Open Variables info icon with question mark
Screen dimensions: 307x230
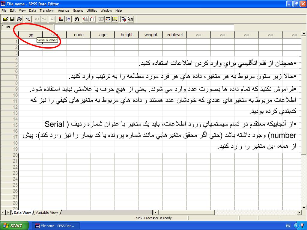[68, 19]
